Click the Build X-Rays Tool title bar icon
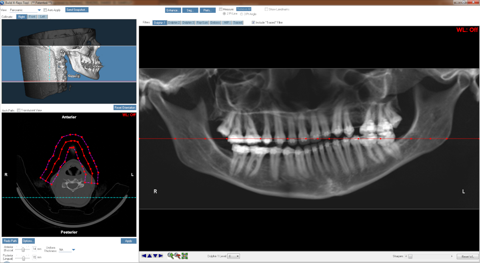480x263 pixels. 2,2
